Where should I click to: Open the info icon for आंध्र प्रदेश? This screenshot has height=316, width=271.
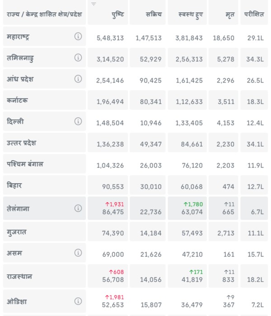tap(78, 79)
